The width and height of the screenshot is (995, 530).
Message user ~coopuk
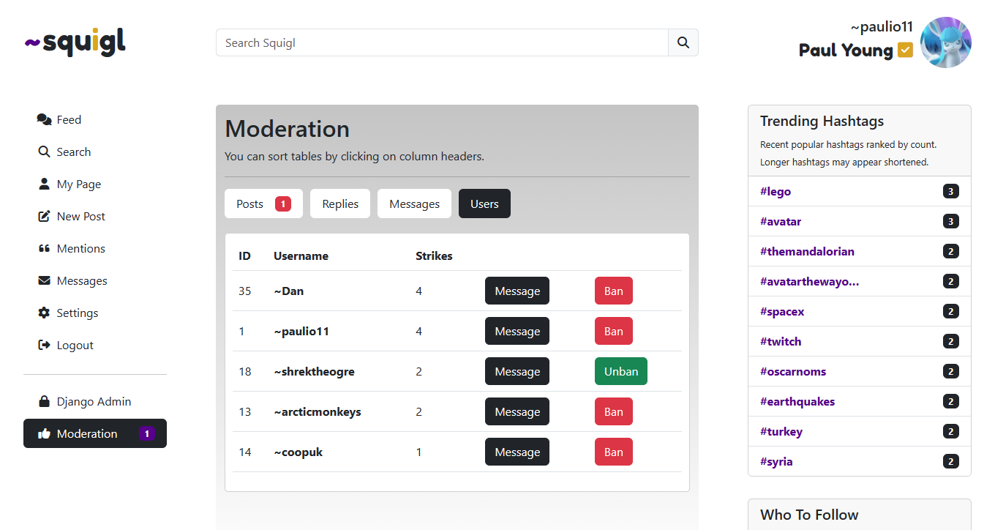(x=517, y=452)
